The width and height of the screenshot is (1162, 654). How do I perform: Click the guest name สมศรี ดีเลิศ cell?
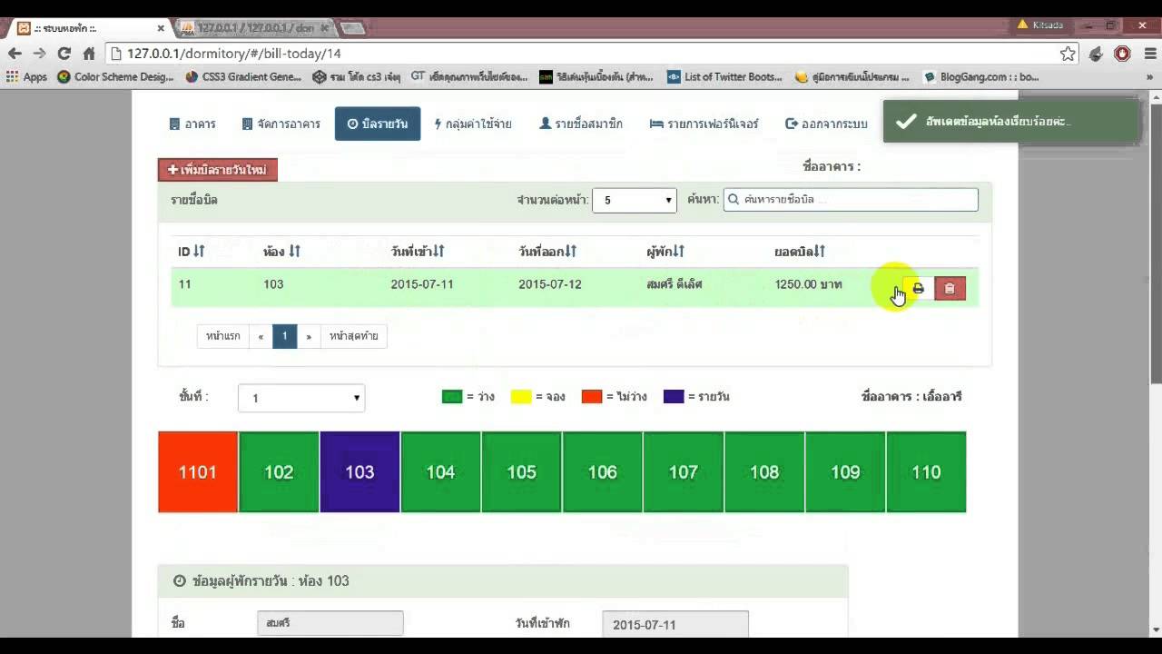click(x=675, y=284)
